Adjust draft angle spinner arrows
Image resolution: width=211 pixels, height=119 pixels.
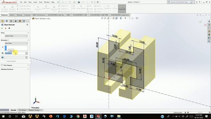26,58
